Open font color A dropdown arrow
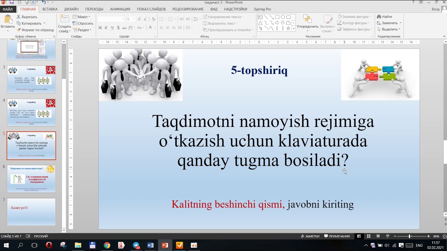 click(155, 28)
